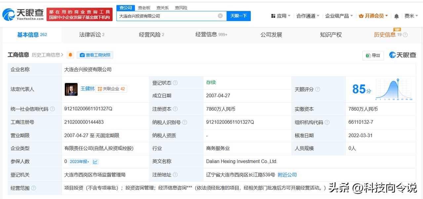This screenshot has height=199, width=423.
Task: Open the 费米 user account dropdown
Action: (x=411, y=16)
